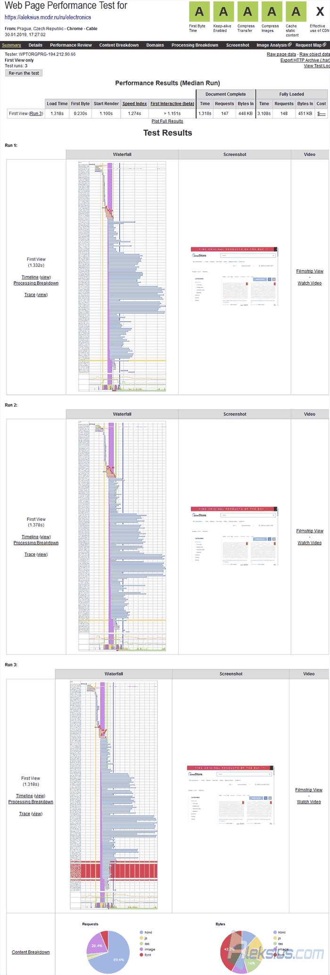This screenshot has height=975, width=330.
Task: Open the Run 3 link in the results table
Action: [36, 114]
